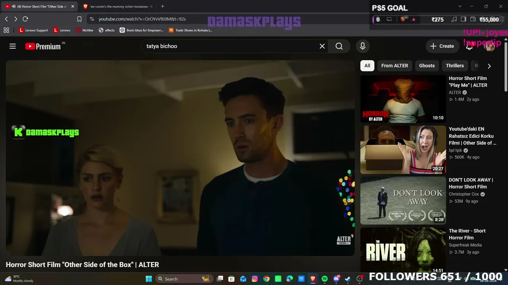Open the Trade Shows in Kolkata bookmark
Image resolution: width=508 pixels, height=285 pixels.
190,30
